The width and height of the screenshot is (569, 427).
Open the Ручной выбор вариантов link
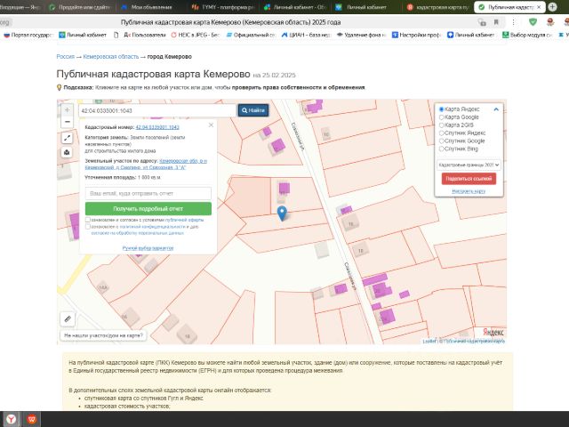148,248
